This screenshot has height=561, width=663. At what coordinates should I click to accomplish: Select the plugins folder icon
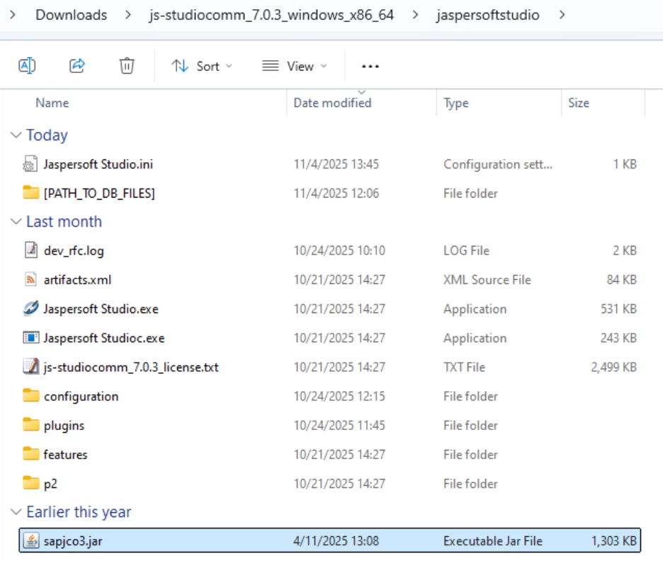[30, 425]
